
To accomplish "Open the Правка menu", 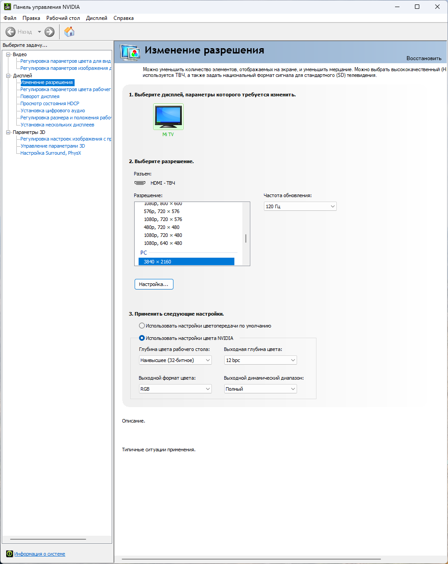I will tap(31, 18).
